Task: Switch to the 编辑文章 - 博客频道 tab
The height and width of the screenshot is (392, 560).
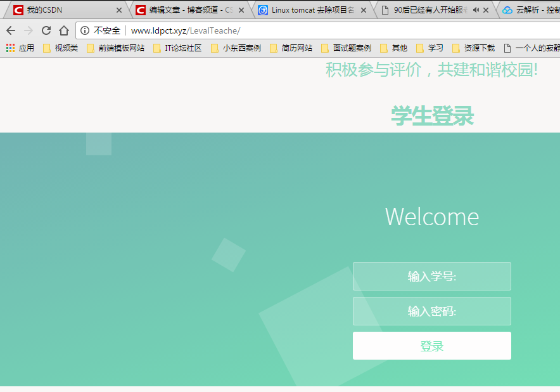Action: pyautogui.click(x=184, y=10)
